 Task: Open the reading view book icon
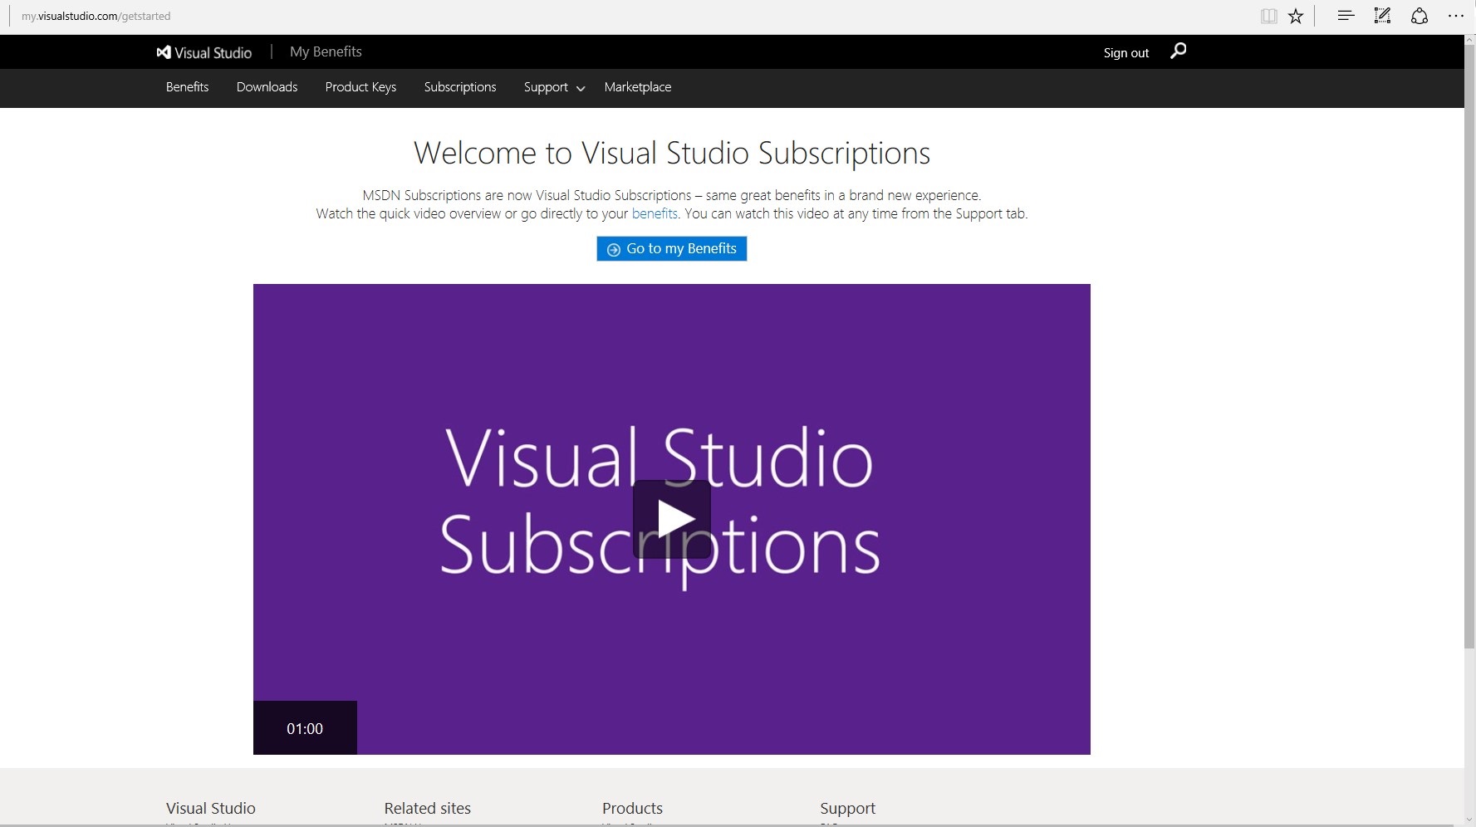coord(1268,16)
